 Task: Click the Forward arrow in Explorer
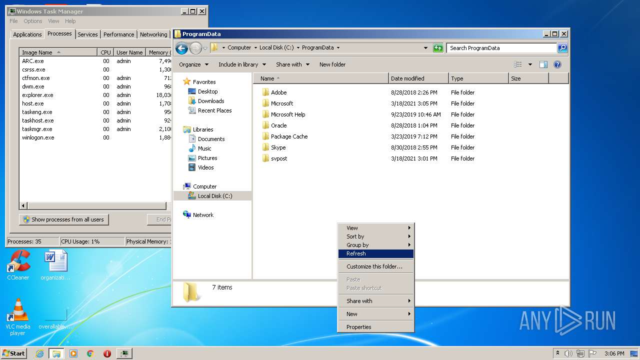point(195,48)
